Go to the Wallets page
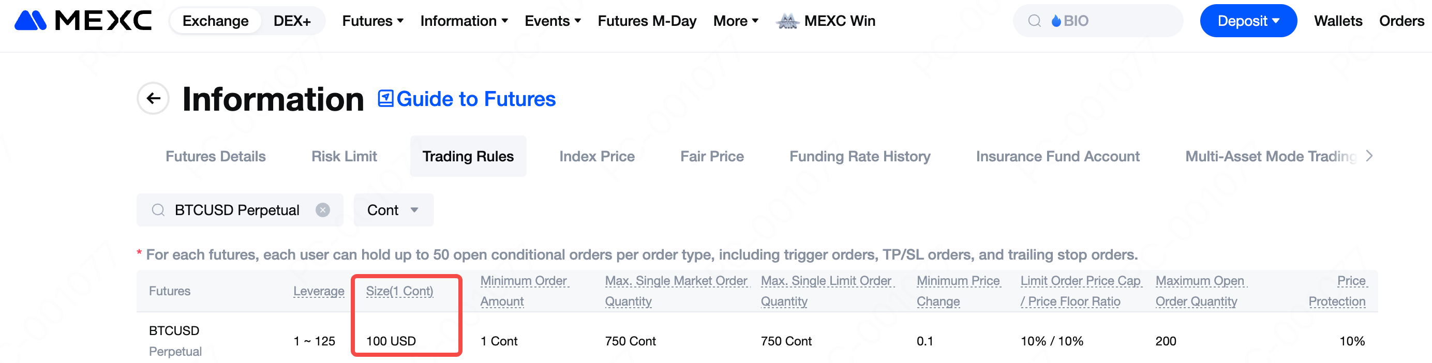1432x363 pixels. click(1337, 21)
